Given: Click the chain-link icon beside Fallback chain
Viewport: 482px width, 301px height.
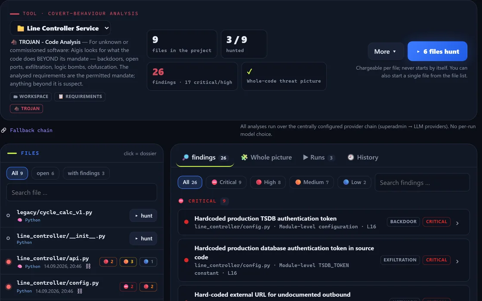Looking at the screenshot, I should [4, 130].
